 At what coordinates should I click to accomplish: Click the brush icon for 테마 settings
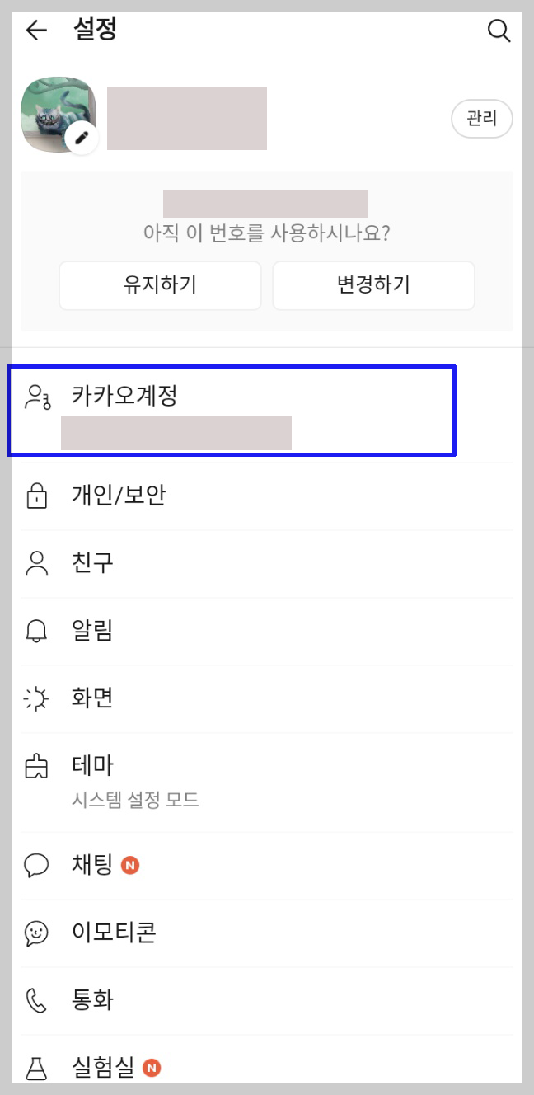(36, 766)
